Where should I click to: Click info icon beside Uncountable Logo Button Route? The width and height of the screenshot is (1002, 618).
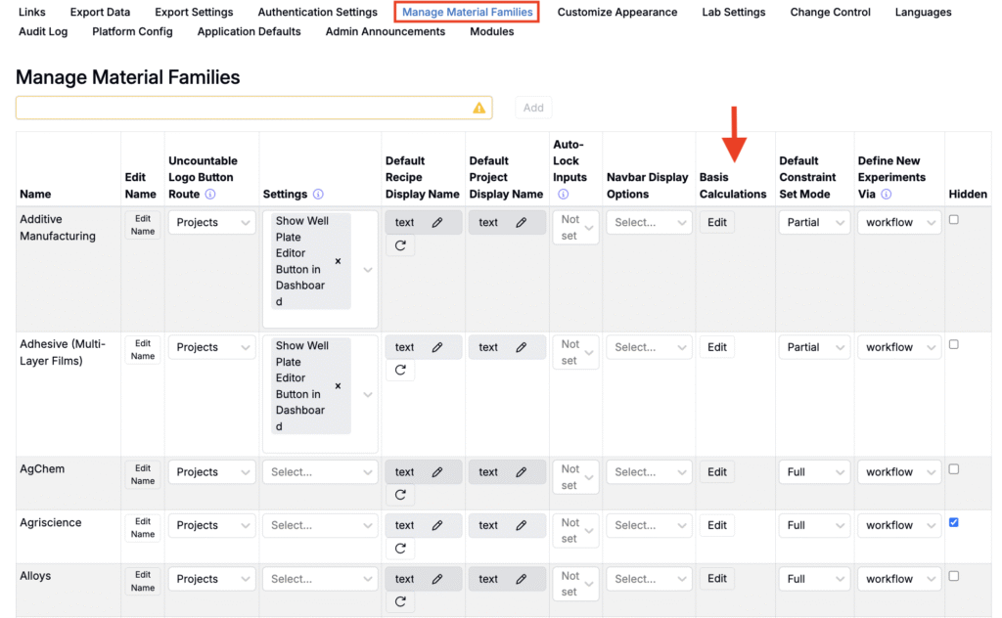pyautogui.click(x=210, y=195)
